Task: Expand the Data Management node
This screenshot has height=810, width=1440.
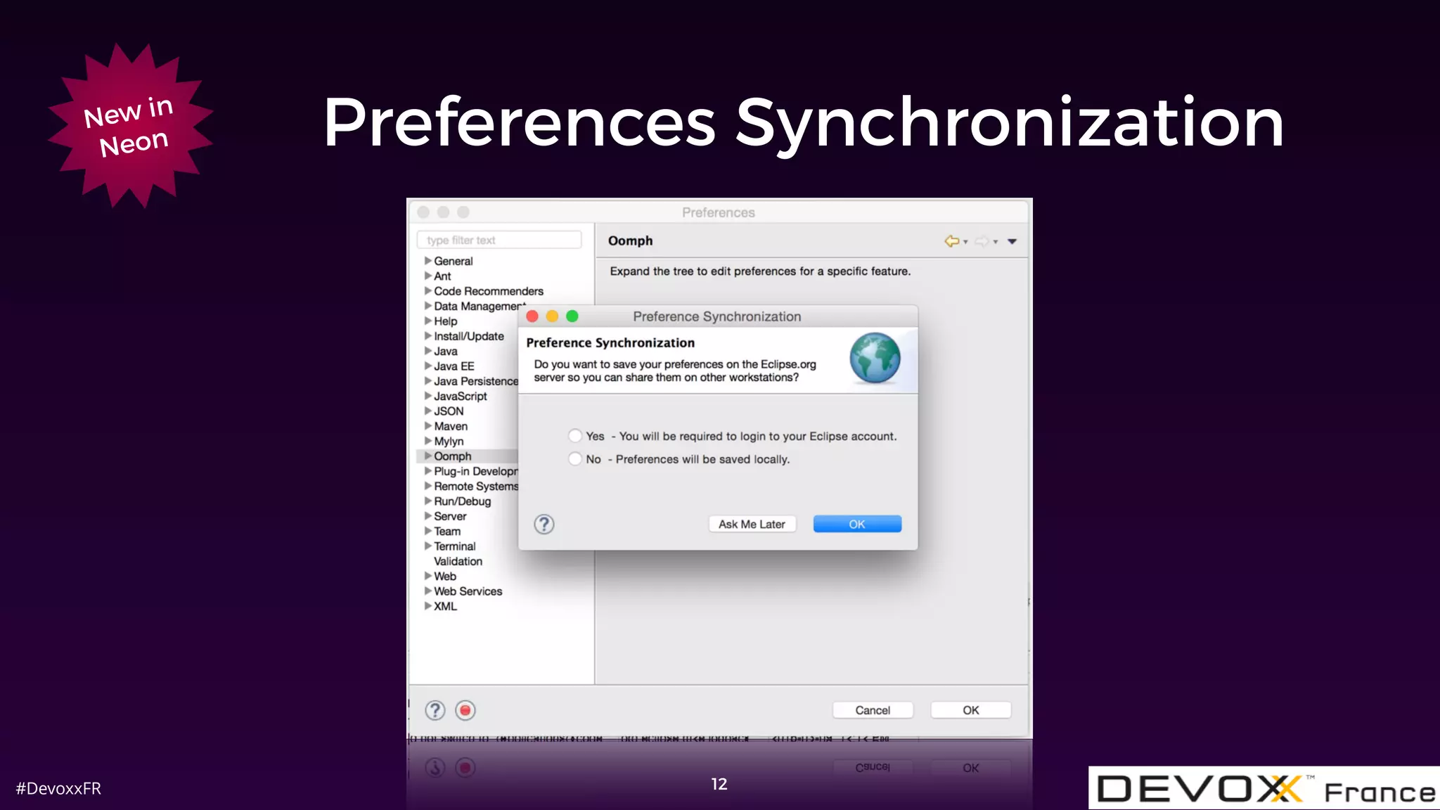Action: [x=427, y=306]
